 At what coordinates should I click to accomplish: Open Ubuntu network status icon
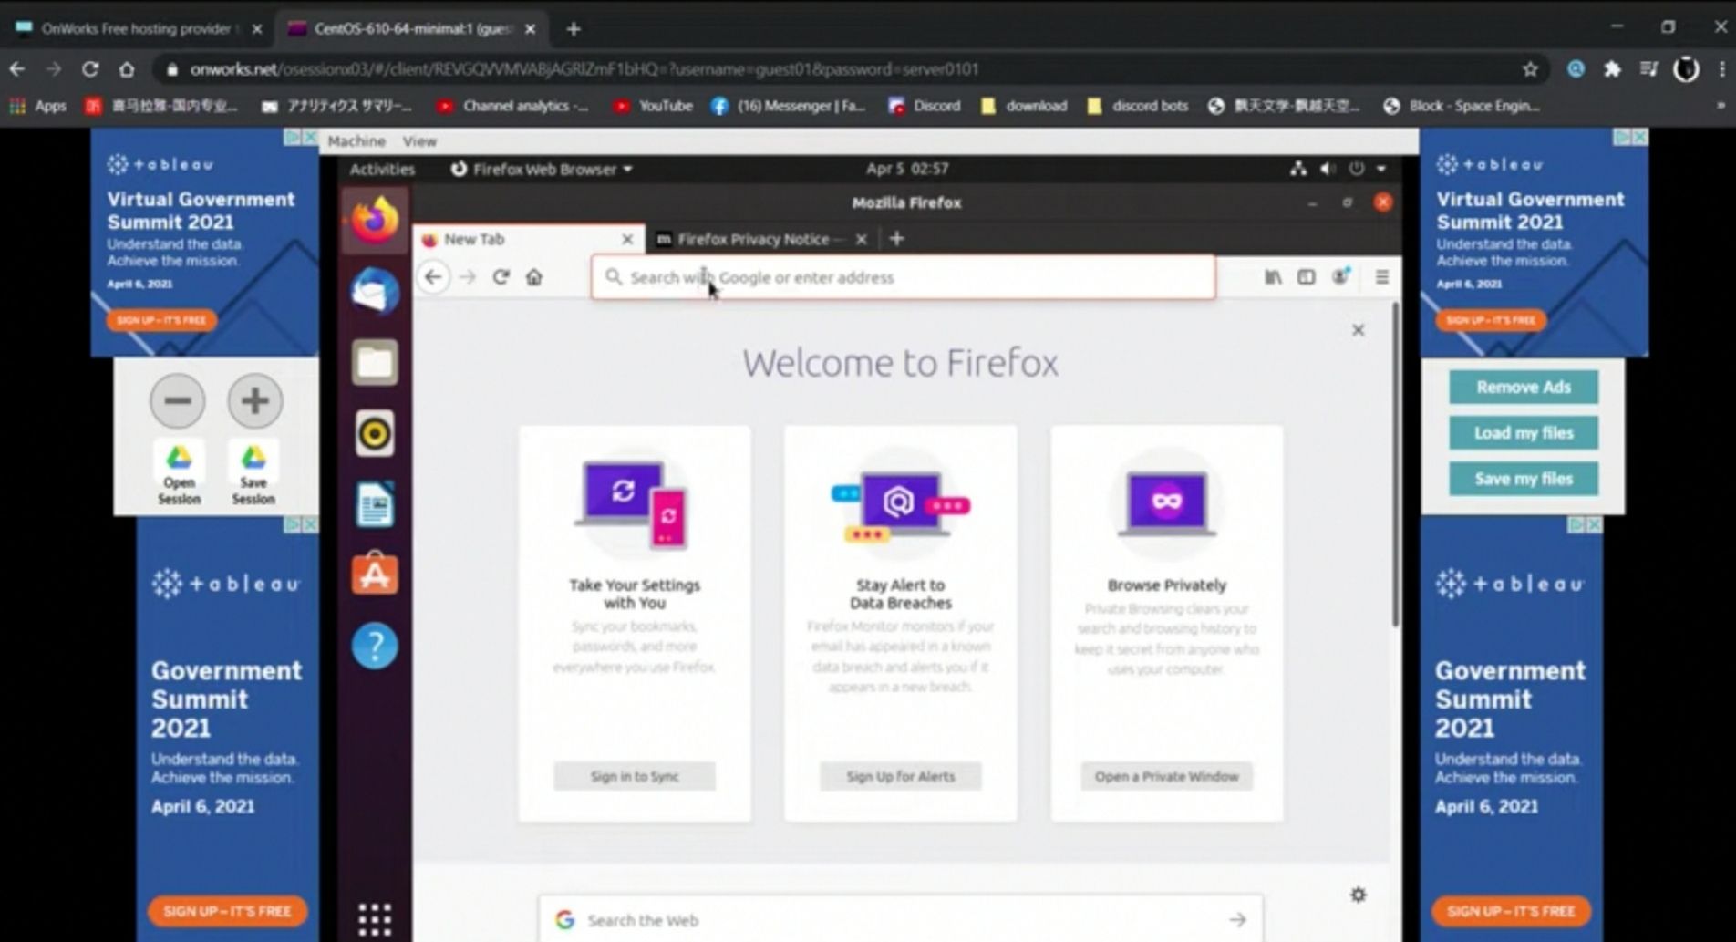[x=1297, y=169]
